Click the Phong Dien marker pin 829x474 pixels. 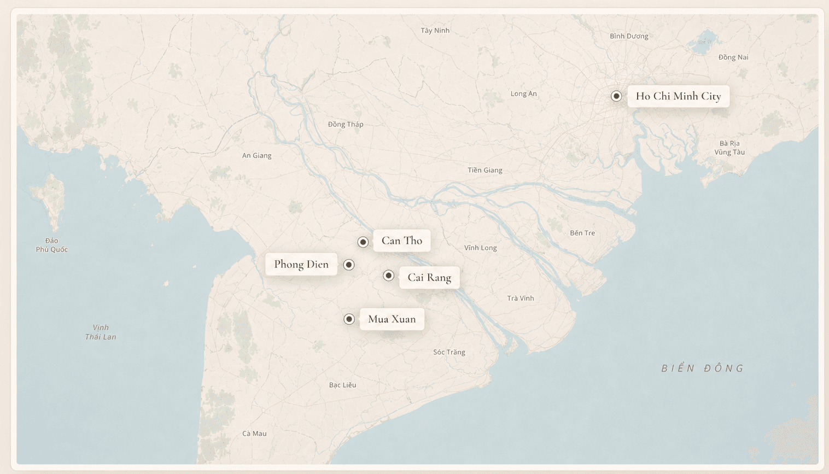[x=349, y=265]
